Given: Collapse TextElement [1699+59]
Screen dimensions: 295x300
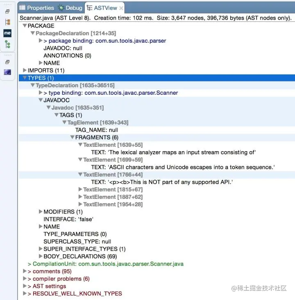Looking at the screenshot, I should pos(80,159).
